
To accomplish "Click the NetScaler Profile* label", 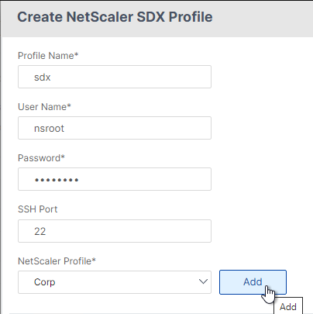I will (57, 261).
